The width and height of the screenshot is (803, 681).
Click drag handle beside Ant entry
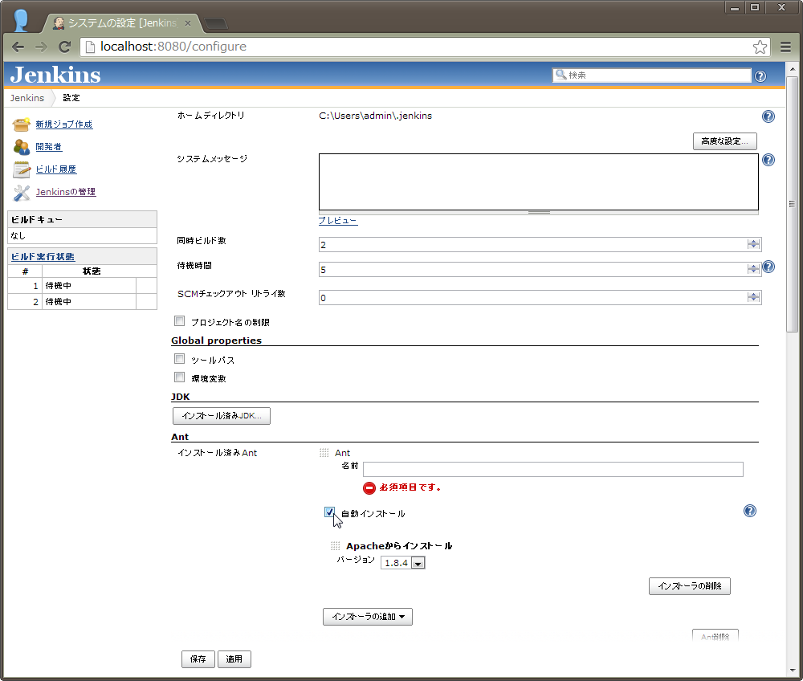[x=324, y=453]
